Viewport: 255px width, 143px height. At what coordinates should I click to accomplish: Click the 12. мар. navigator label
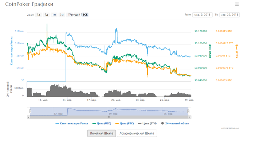58,114
